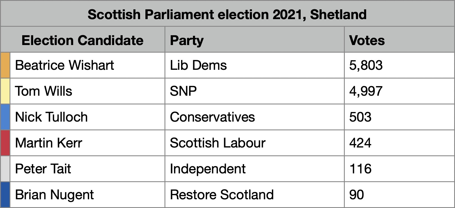
Task: Select the Tom Wills cell
Action: tap(87, 91)
